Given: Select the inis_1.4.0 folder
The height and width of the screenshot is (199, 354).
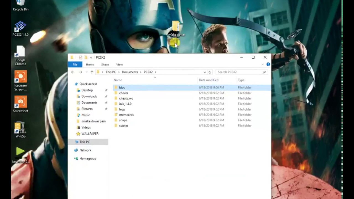Looking at the screenshot, I should coord(125,104).
